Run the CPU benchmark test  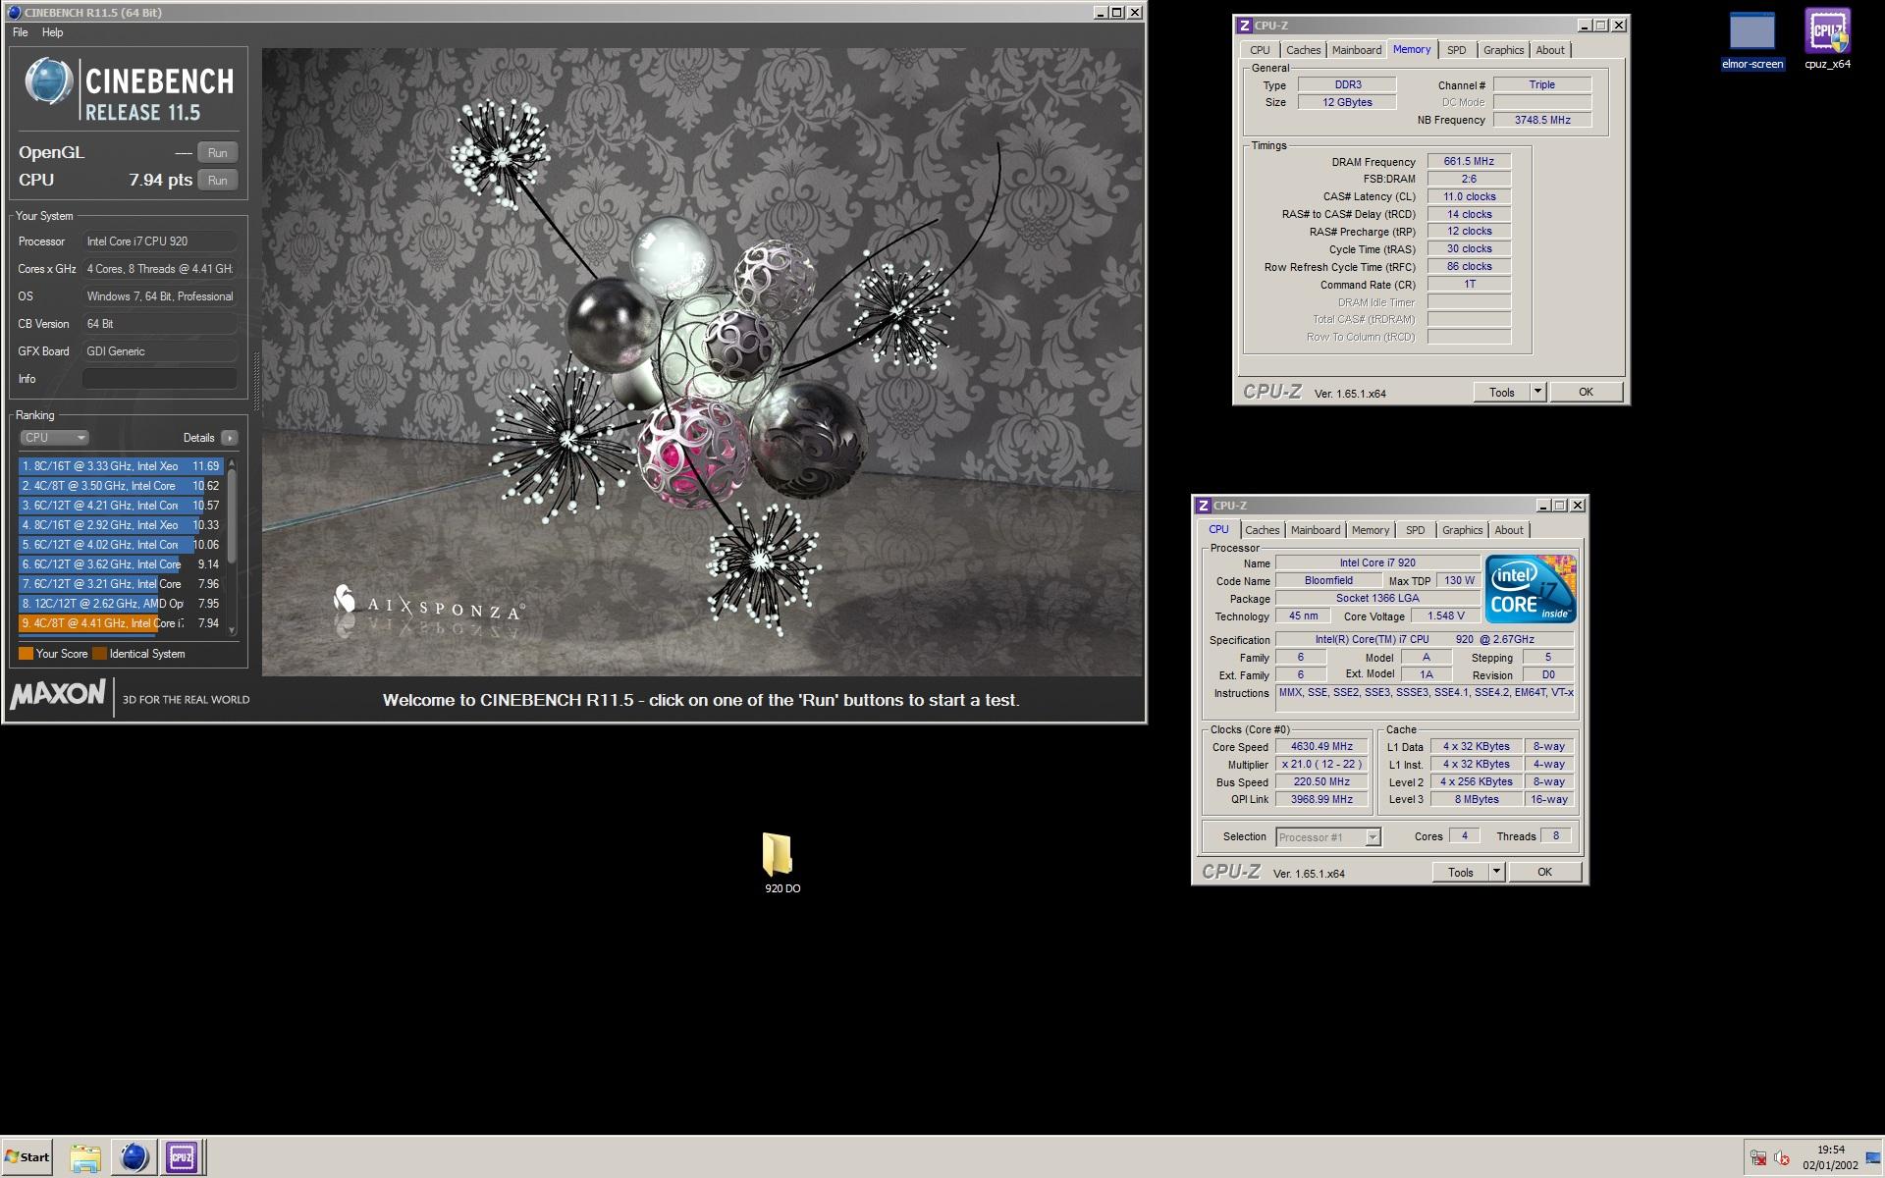pos(217,180)
